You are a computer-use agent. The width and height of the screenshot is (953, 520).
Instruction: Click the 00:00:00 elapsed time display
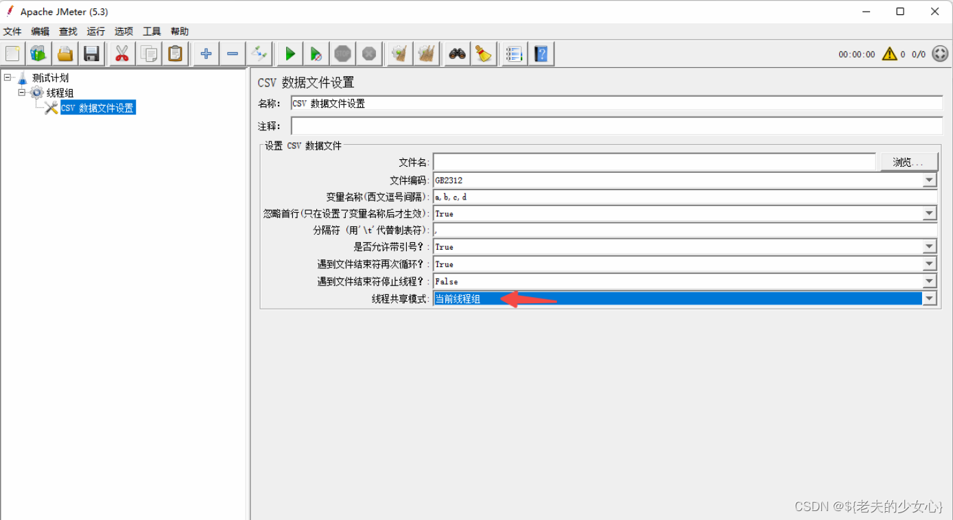pyautogui.click(x=857, y=54)
